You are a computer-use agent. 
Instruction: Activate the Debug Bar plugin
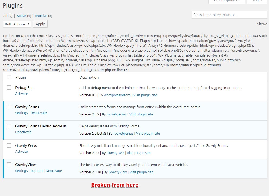(x=21, y=94)
